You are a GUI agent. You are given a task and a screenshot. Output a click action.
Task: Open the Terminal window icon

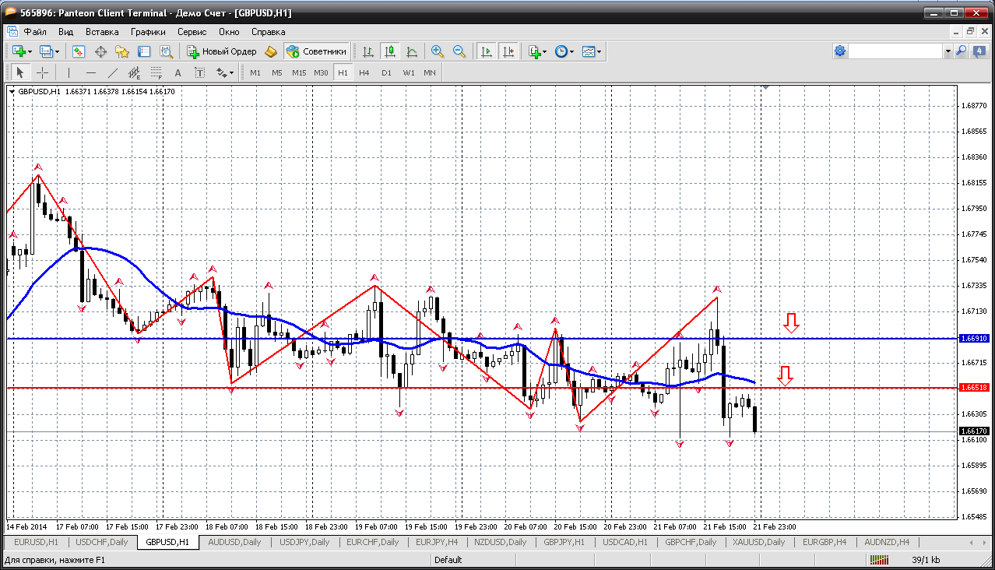coord(144,51)
